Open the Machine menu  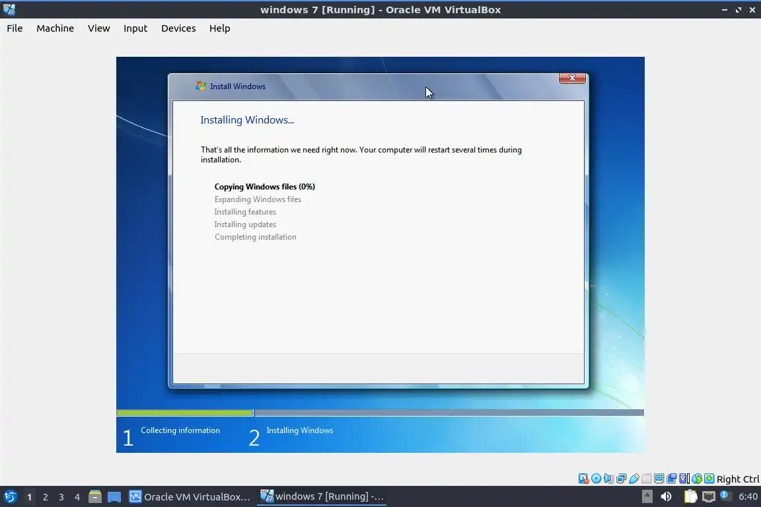tap(55, 28)
